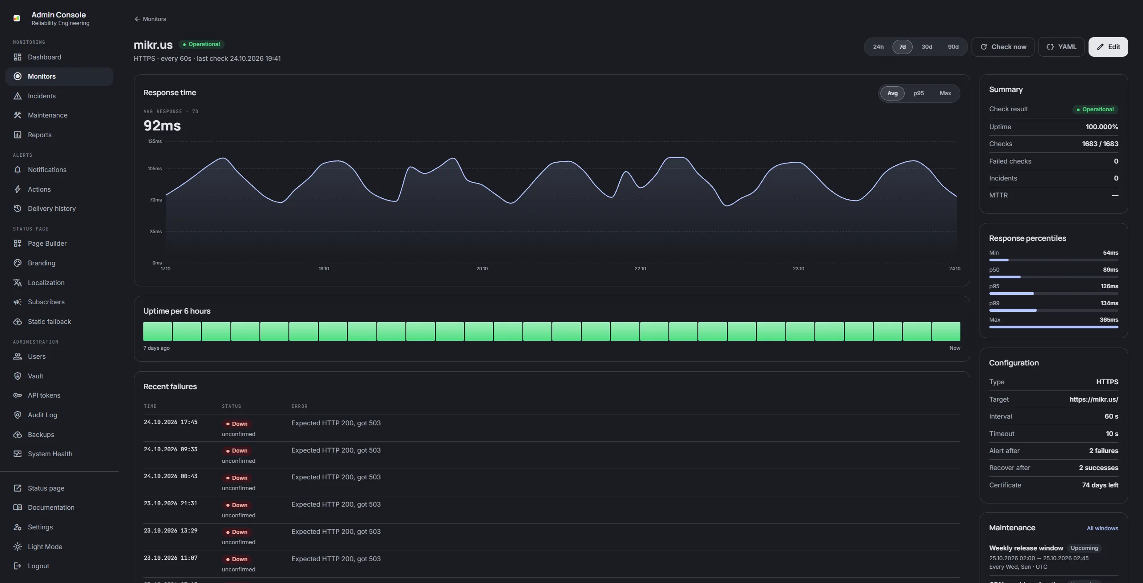Click the Edit monitor button
1143x583 pixels.
1108,47
